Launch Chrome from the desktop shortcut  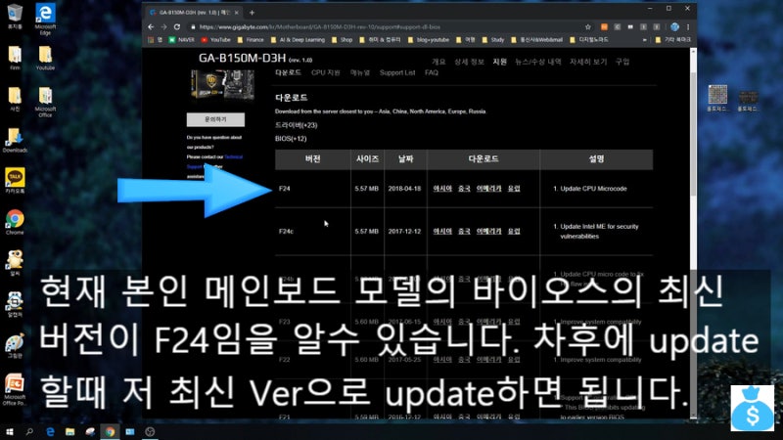click(x=15, y=222)
